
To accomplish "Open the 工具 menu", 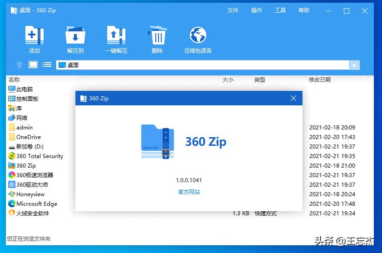I will coord(280,10).
